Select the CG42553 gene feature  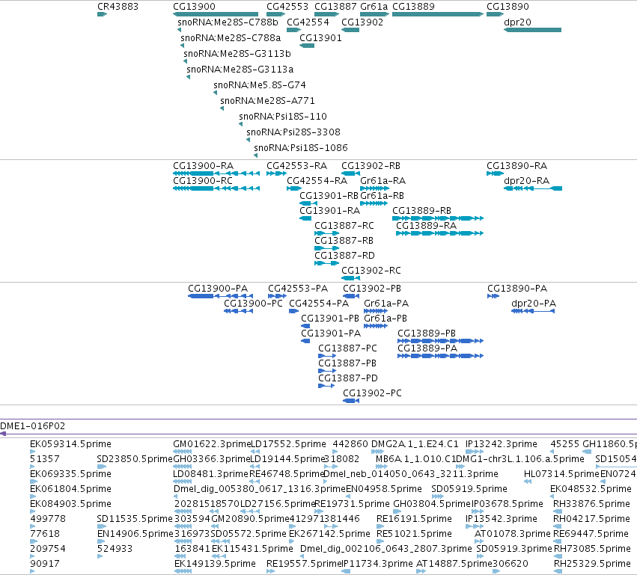pos(276,14)
